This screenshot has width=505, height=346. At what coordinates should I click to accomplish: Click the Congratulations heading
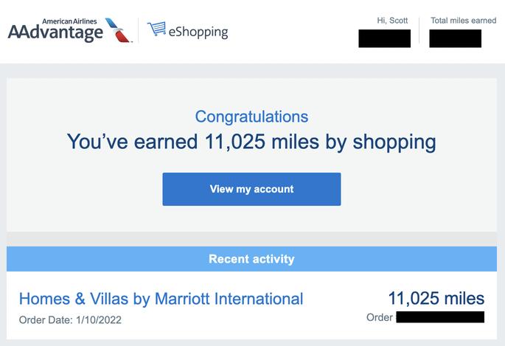click(251, 117)
